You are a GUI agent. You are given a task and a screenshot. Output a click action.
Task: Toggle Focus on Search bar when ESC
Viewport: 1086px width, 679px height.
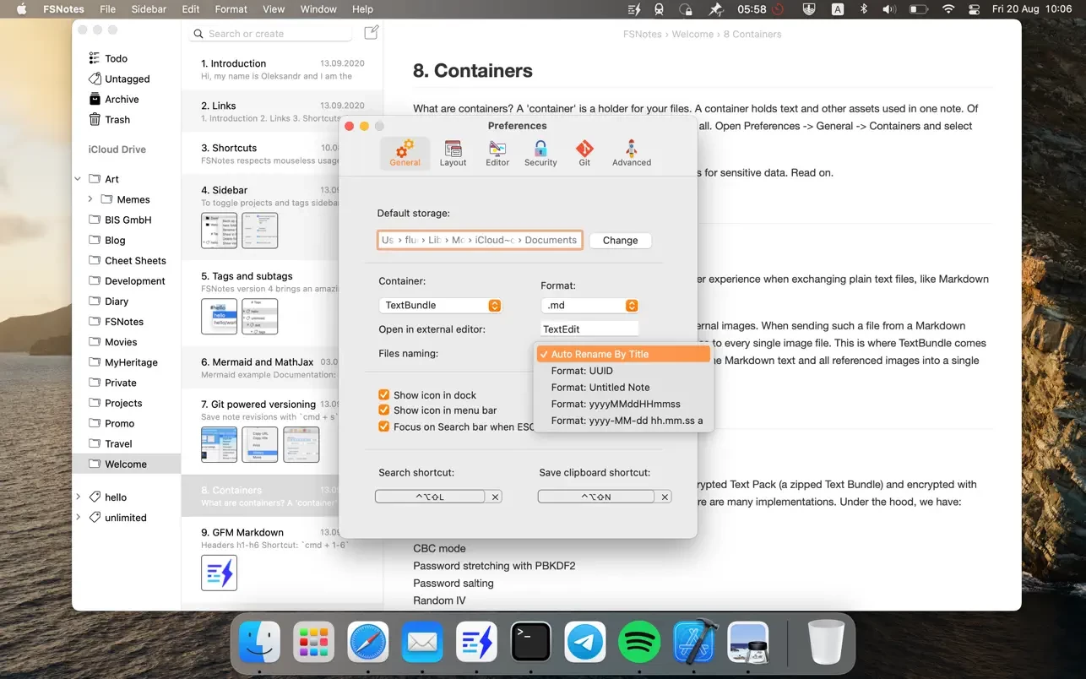[384, 426]
